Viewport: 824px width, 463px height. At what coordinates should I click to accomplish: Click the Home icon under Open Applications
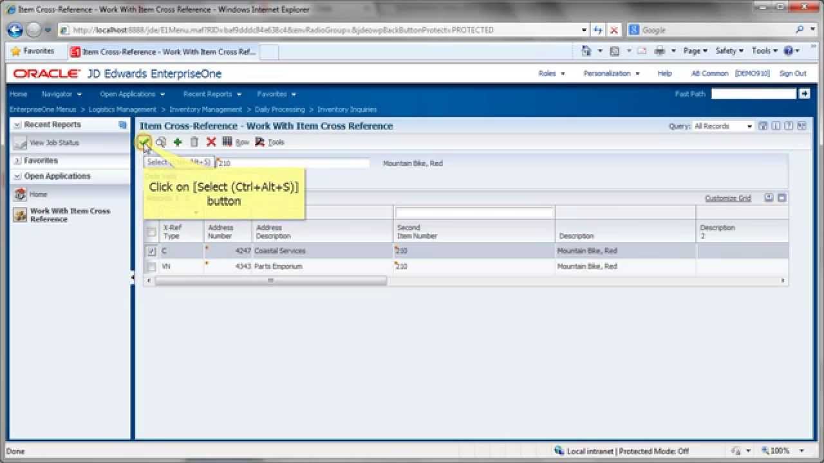21,194
